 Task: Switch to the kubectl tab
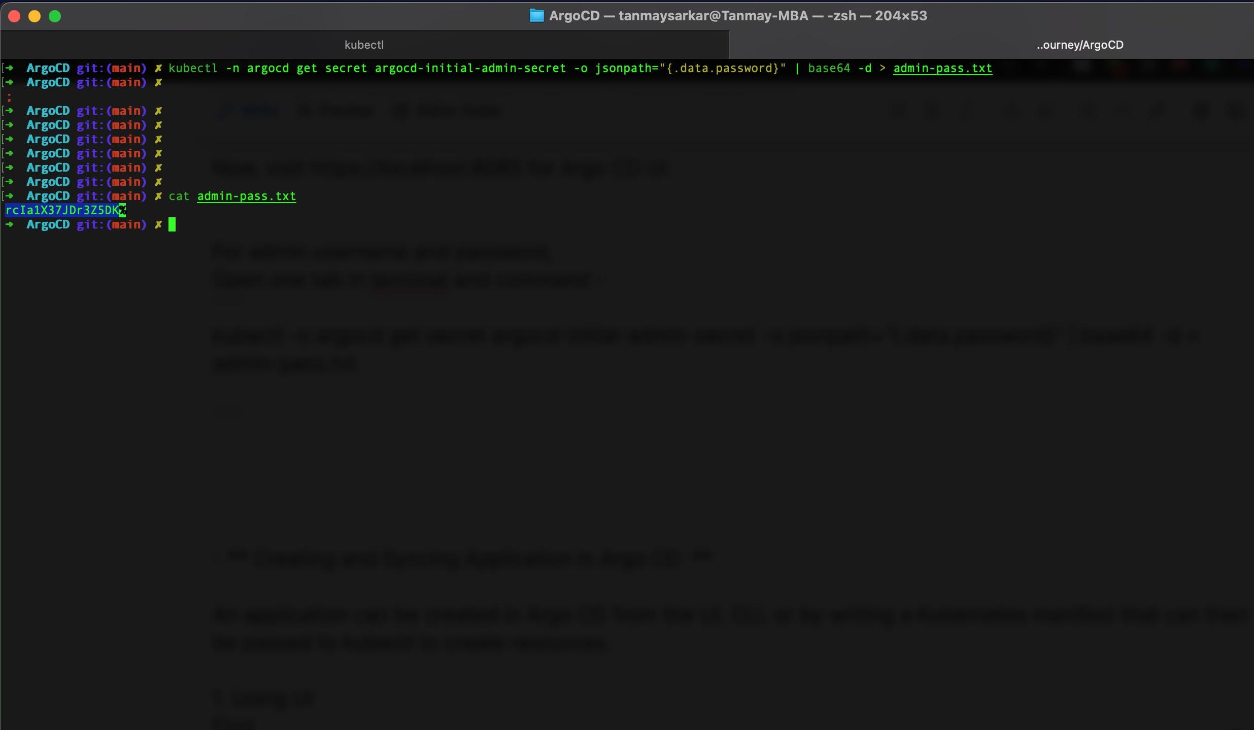coord(364,45)
